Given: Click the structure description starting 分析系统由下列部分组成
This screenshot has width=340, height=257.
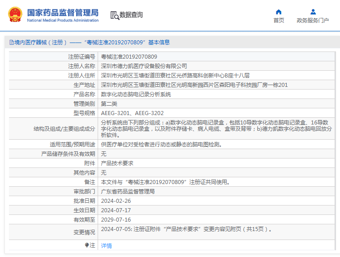Looking at the screenshot, I should click(216, 128).
